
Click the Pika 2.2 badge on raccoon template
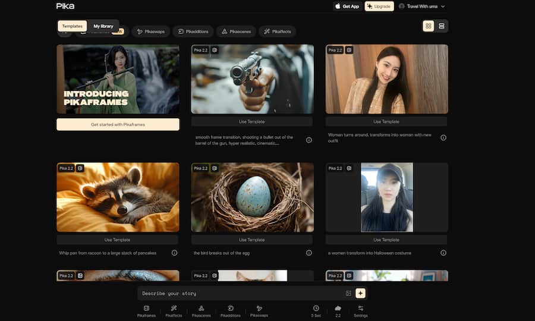66,168
